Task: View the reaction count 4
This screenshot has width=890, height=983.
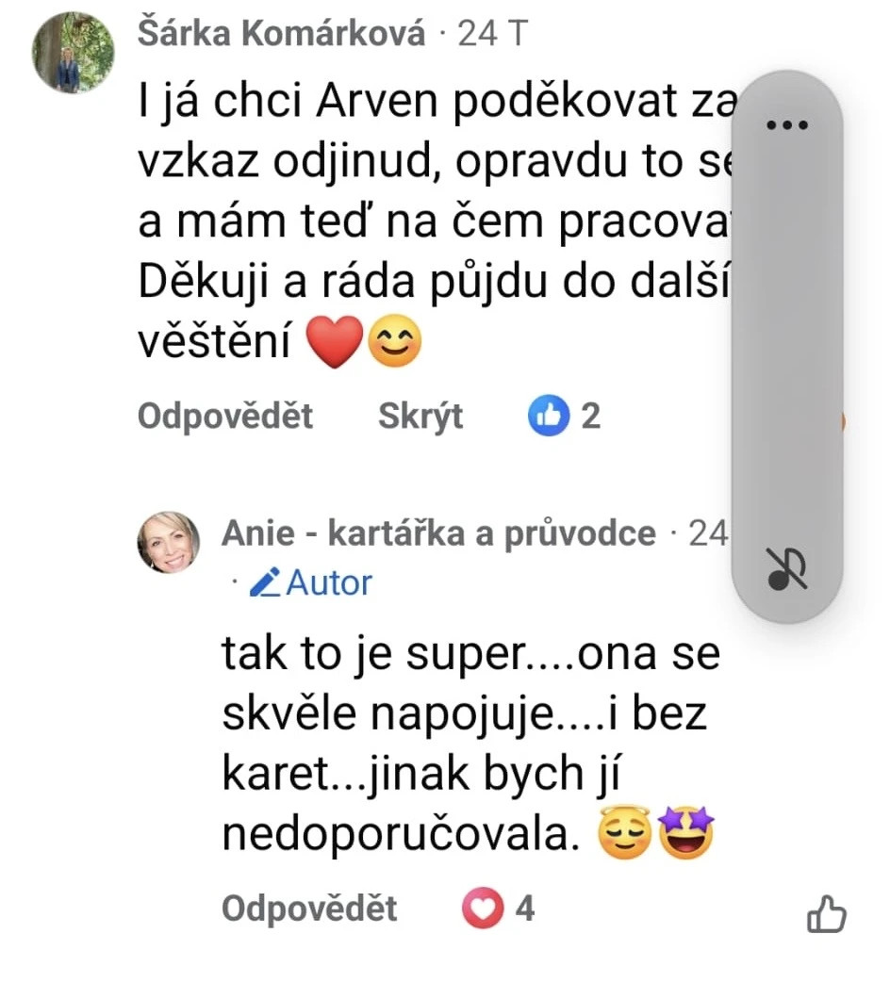Action: (525, 909)
